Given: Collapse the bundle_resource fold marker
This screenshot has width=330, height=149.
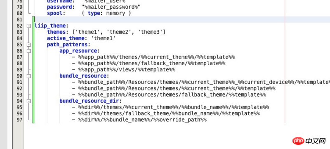Looking at the screenshot, I should coord(28,76).
